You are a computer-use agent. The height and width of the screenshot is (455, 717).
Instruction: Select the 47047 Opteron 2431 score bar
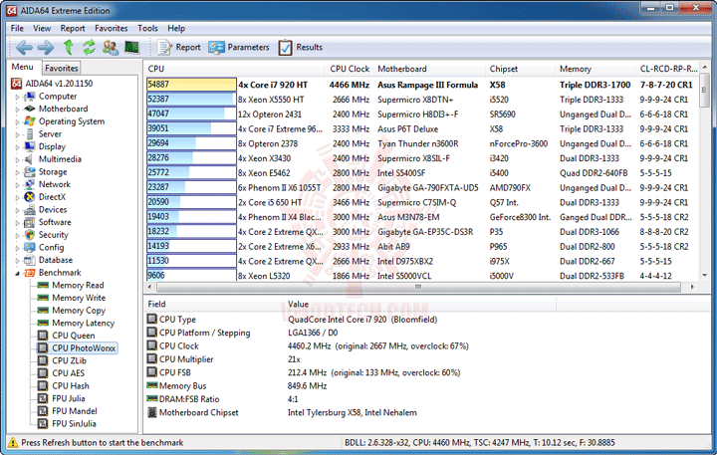[191, 114]
